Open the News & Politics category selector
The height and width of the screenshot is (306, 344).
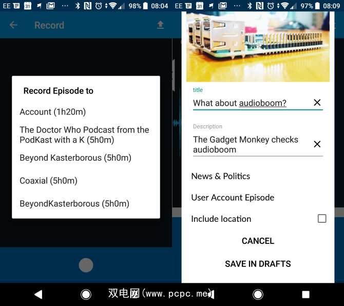(220, 176)
